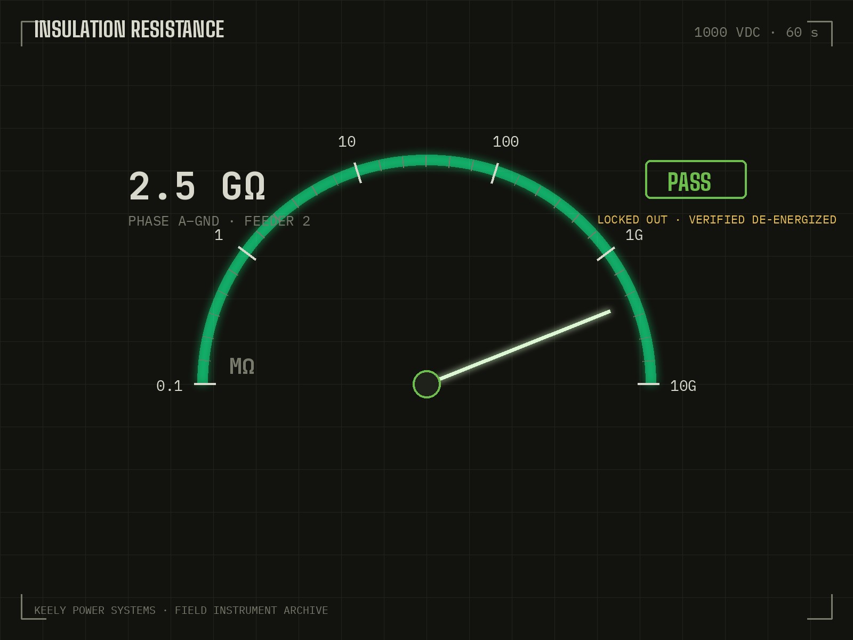Click the gauge needle pivot hub
The height and width of the screenshot is (640, 853).
pyautogui.click(x=426, y=384)
